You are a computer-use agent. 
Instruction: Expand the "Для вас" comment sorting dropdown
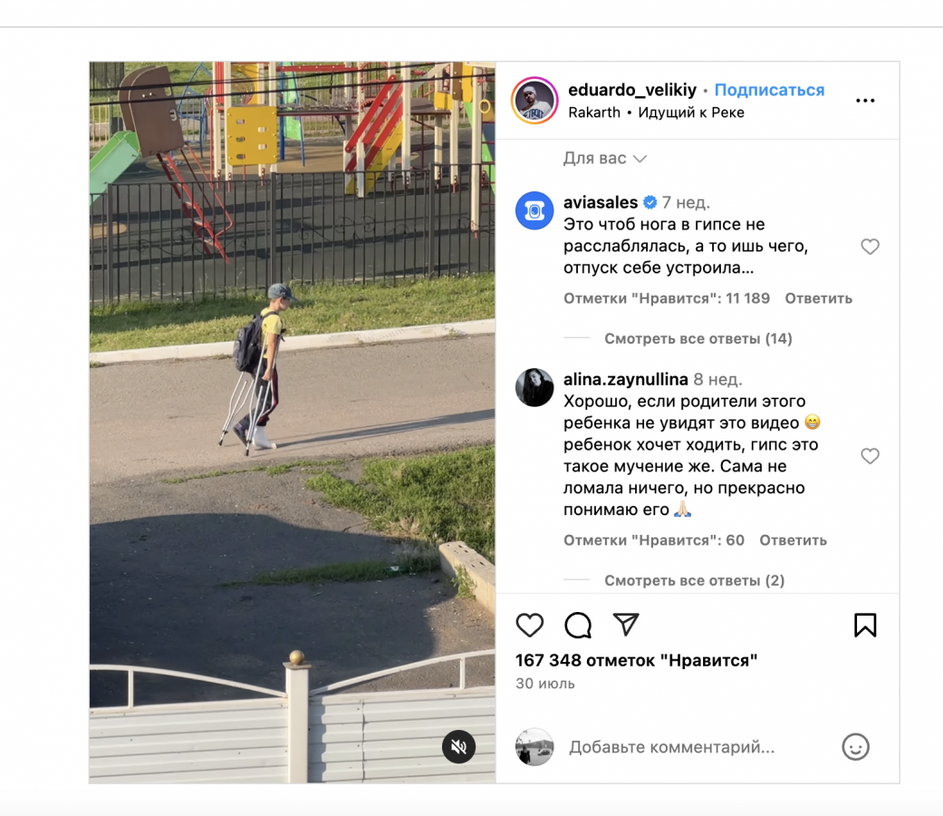point(604,159)
